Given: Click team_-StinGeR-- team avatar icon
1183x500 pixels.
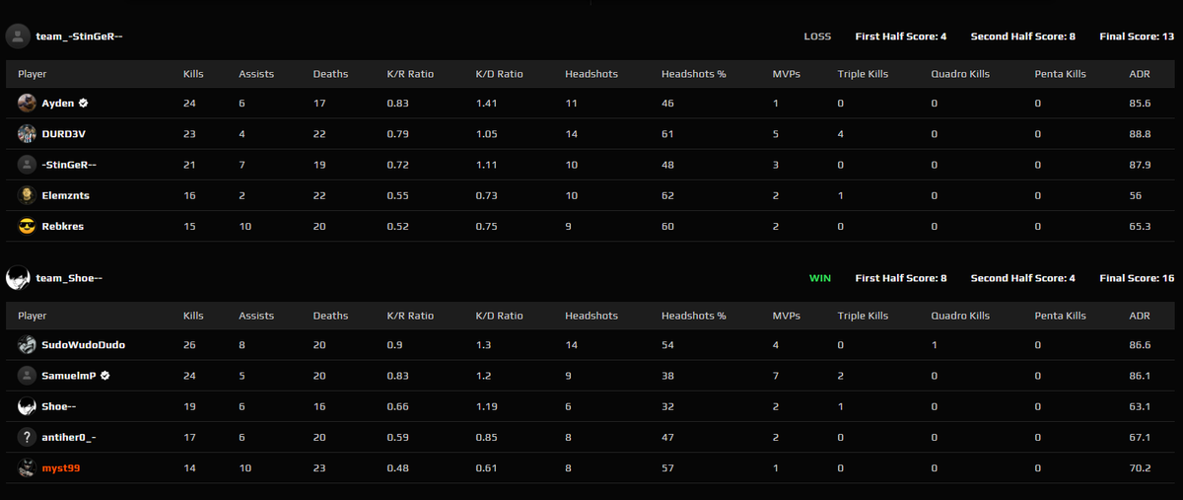Looking at the screenshot, I should coord(18,36).
